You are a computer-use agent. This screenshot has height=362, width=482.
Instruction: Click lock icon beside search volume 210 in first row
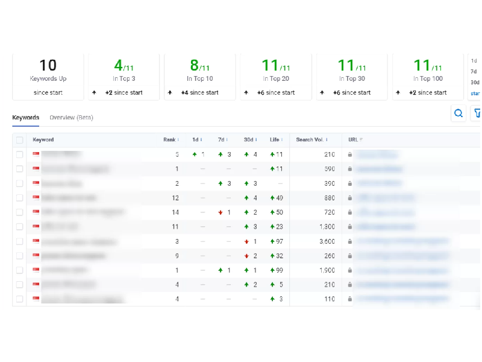(349, 154)
